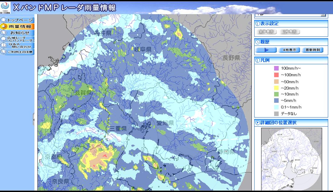Click the 福井県 label on the map

103,33
